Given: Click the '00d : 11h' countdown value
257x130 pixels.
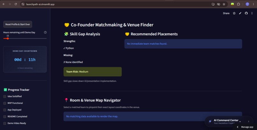Looking at the screenshot, I should point(25,60).
